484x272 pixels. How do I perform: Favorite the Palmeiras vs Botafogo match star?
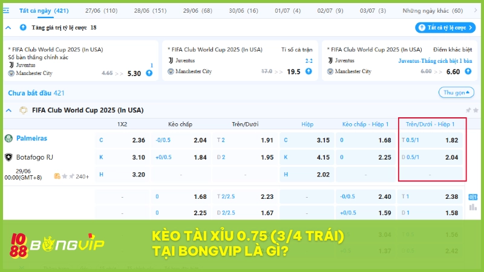(x=64, y=176)
